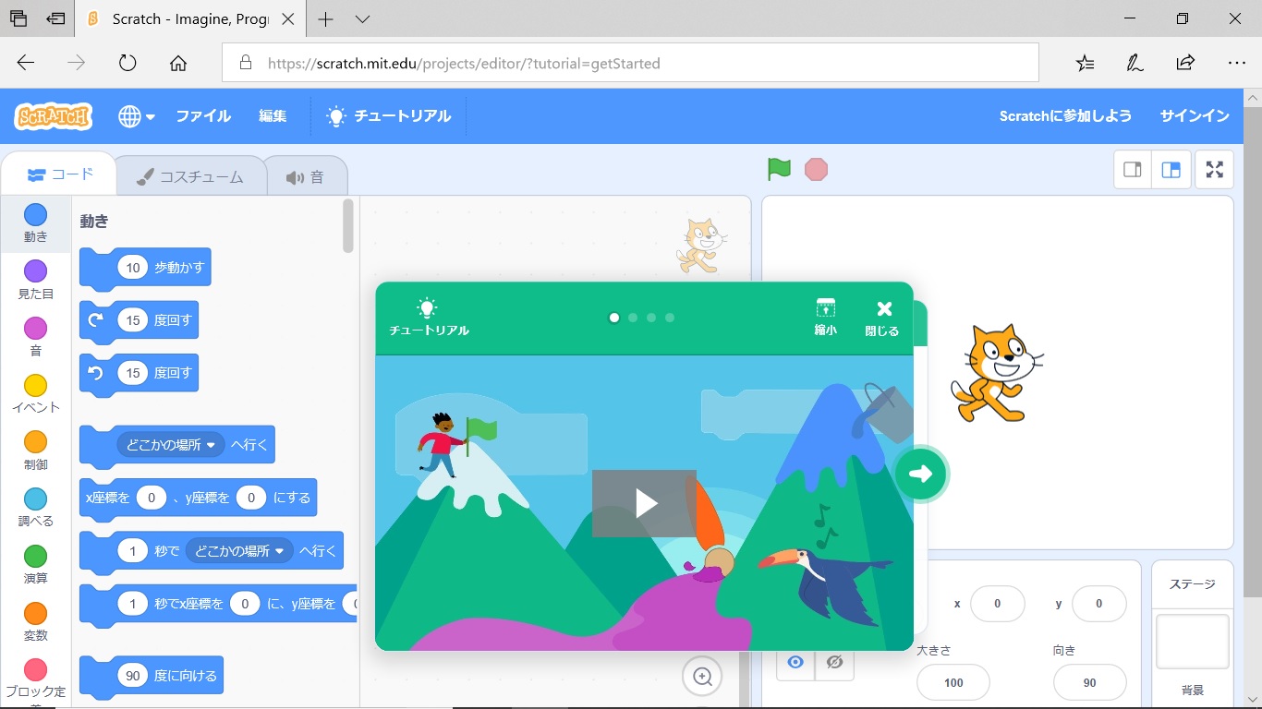
Task: Open the 編集 menu
Action: coord(273,116)
